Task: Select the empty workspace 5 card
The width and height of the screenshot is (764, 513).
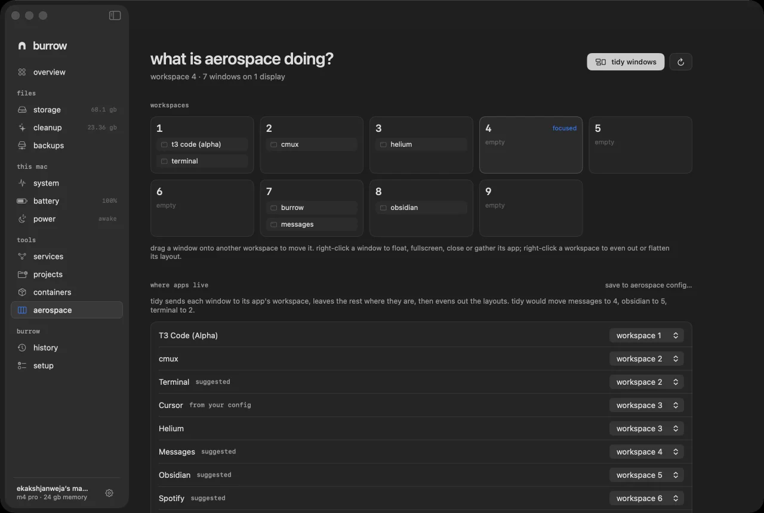Action: click(x=640, y=145)
